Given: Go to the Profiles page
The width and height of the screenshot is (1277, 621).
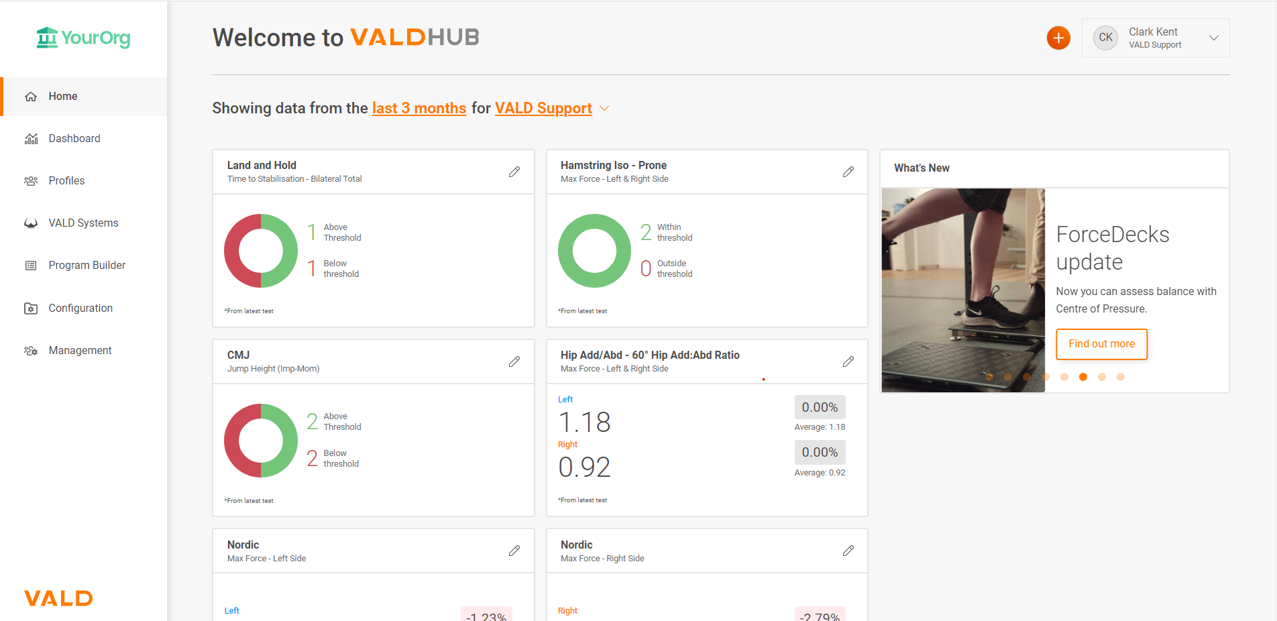Looking at the screenshot, I should pos(84,181).
